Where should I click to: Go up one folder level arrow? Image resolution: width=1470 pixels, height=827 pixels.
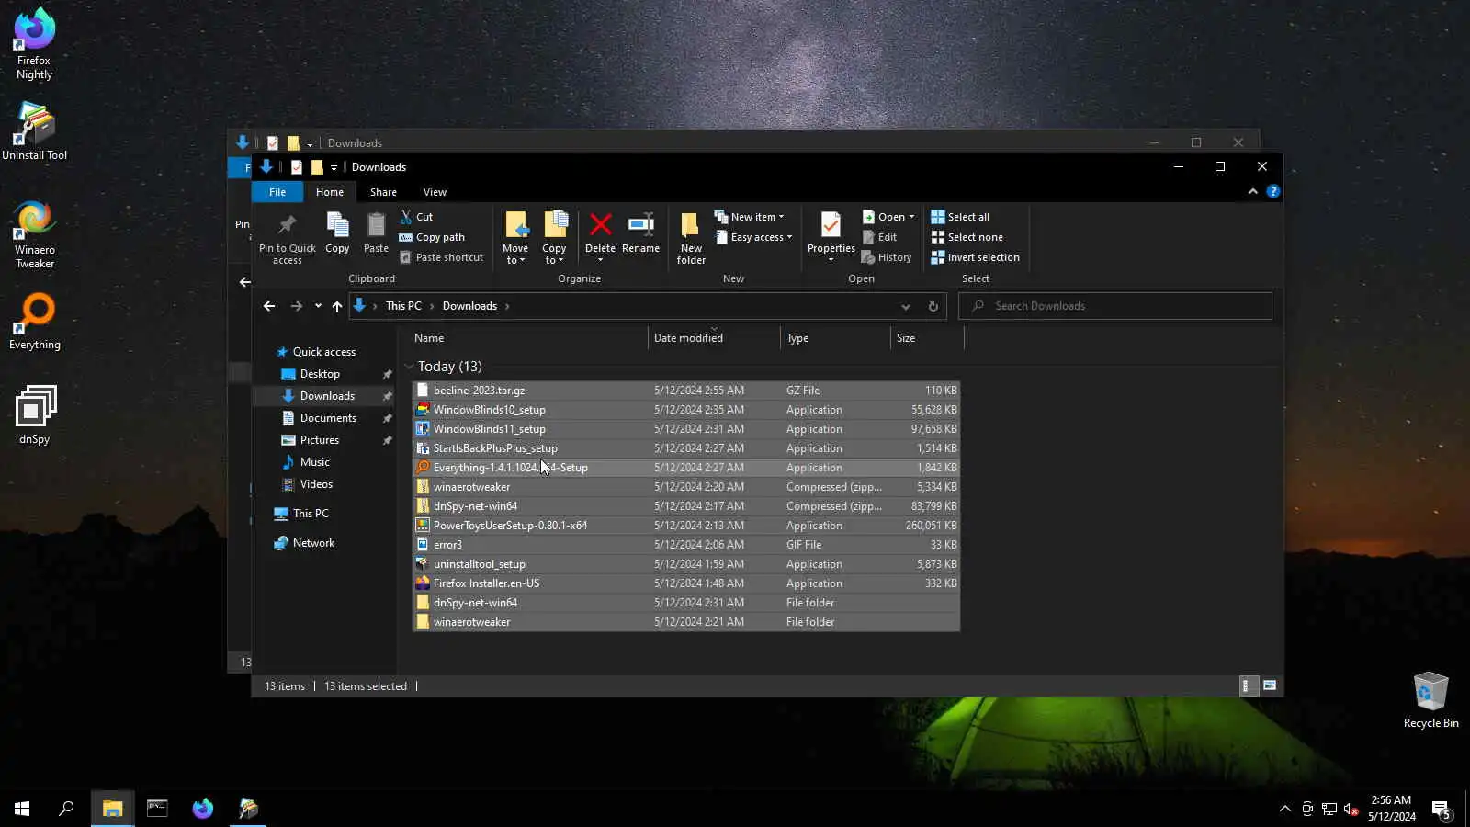coord(337,306)
